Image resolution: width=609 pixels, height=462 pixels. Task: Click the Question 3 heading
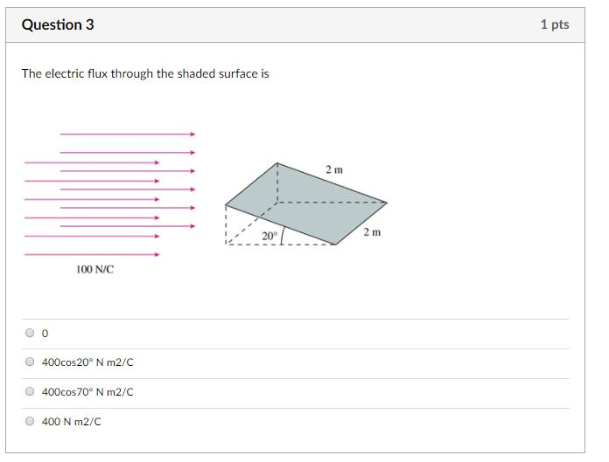[58, 24]
